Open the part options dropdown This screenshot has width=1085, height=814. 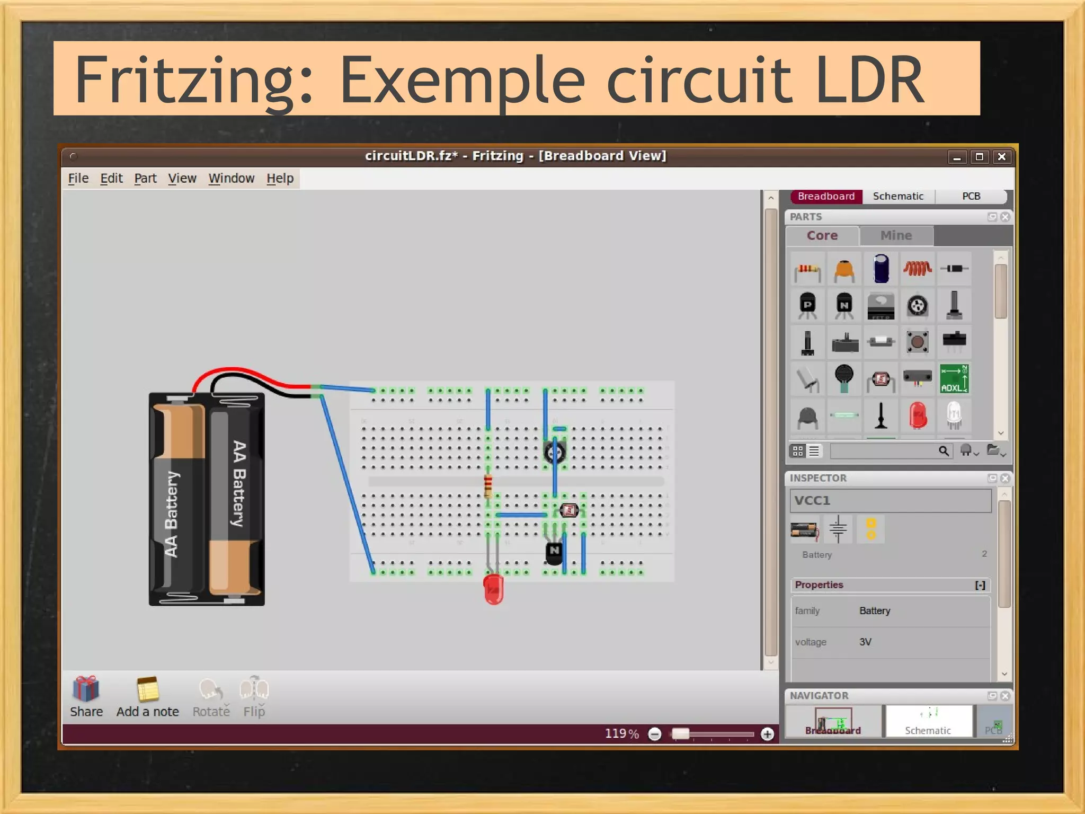(x=970, y=451)
